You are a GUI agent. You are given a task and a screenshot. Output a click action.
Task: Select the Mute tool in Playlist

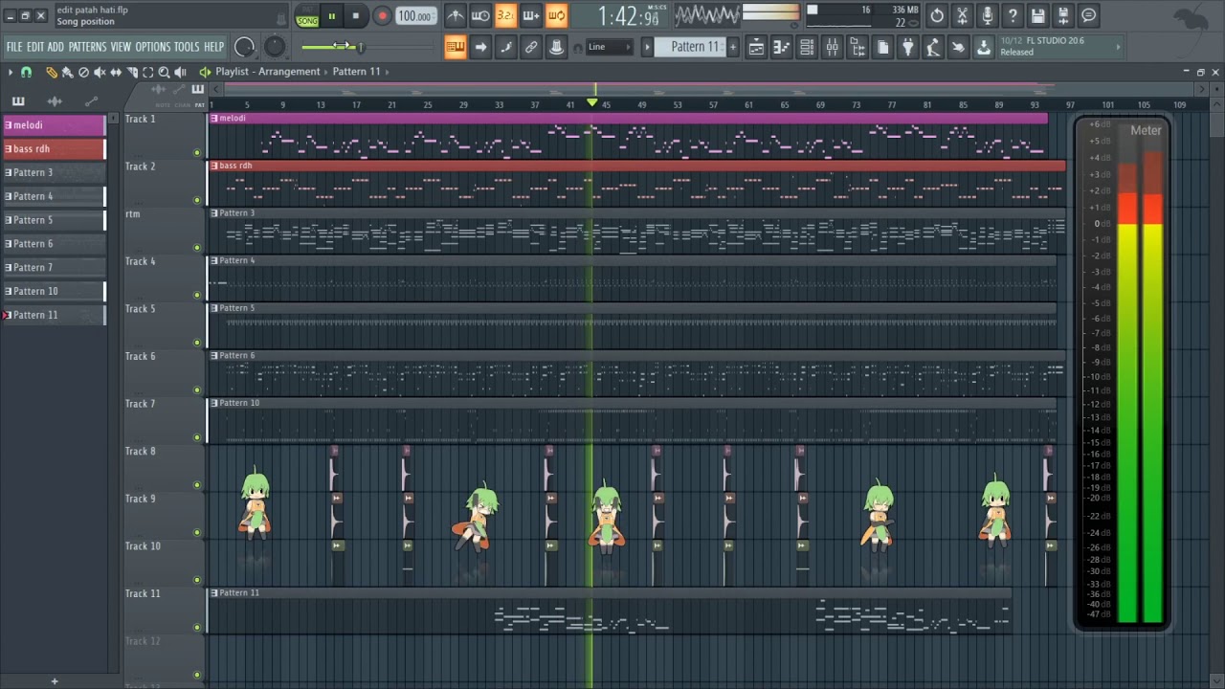point(100,72)
